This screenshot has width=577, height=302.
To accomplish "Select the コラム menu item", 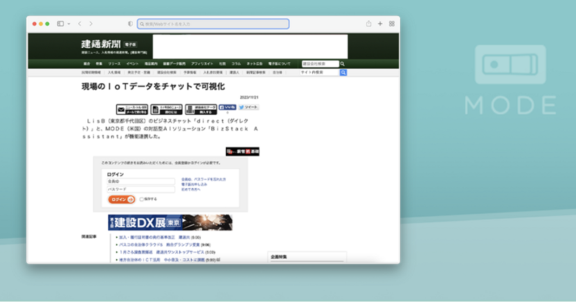I will [236, 64].
